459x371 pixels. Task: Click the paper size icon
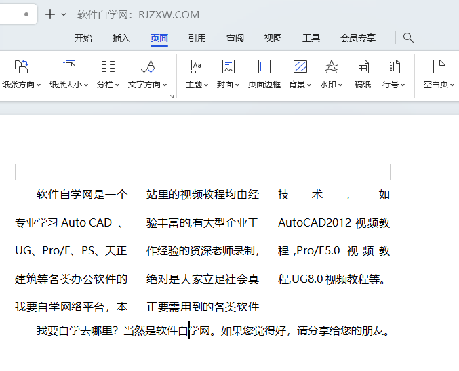coord(69,66)
